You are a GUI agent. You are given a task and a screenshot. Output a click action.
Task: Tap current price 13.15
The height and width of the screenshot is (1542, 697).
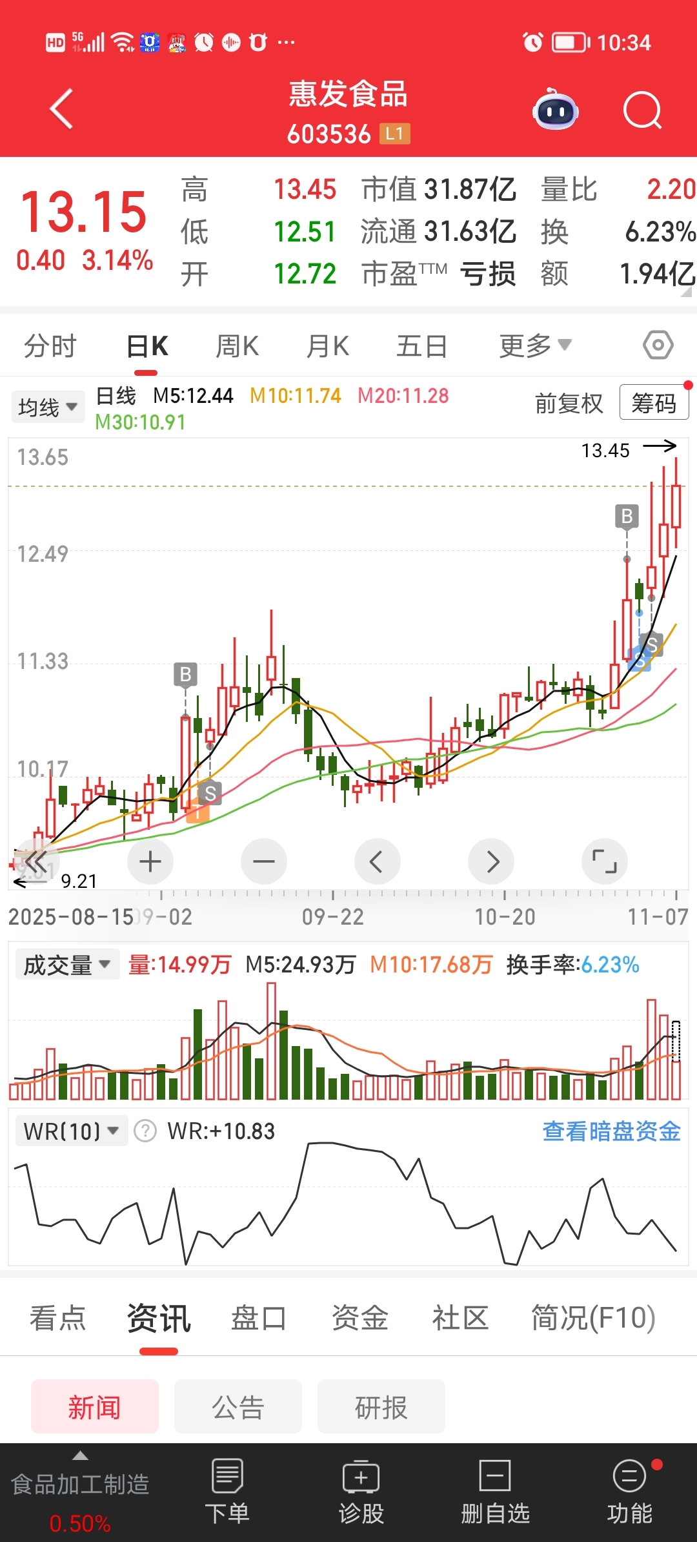click(x=84, y=212)
